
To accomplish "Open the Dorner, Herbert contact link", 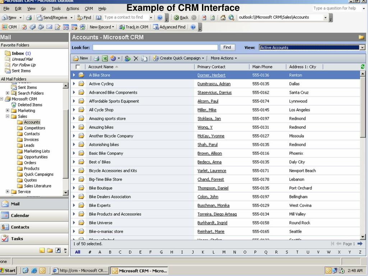I will click(x=211, y=75).
